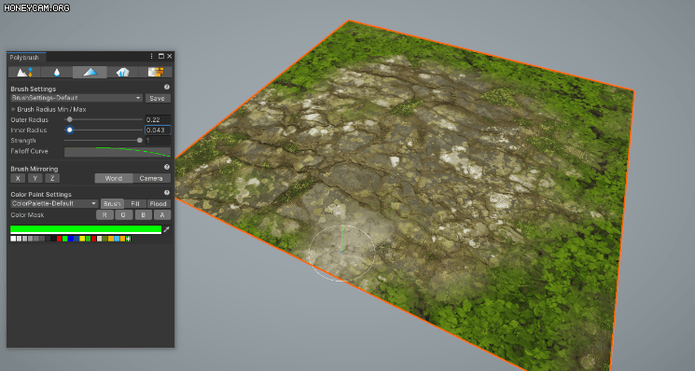Select the Smooth mode water drop icon

57,72
